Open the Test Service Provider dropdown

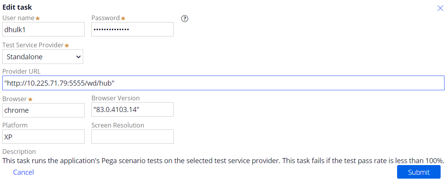tap(43, 57)
